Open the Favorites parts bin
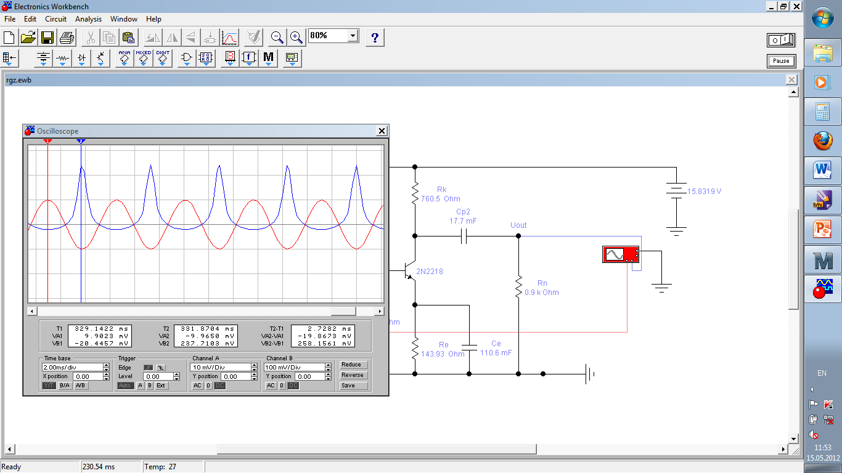Image resolution: width=842 pixels, height=473 pixels. tap(10, 59)
